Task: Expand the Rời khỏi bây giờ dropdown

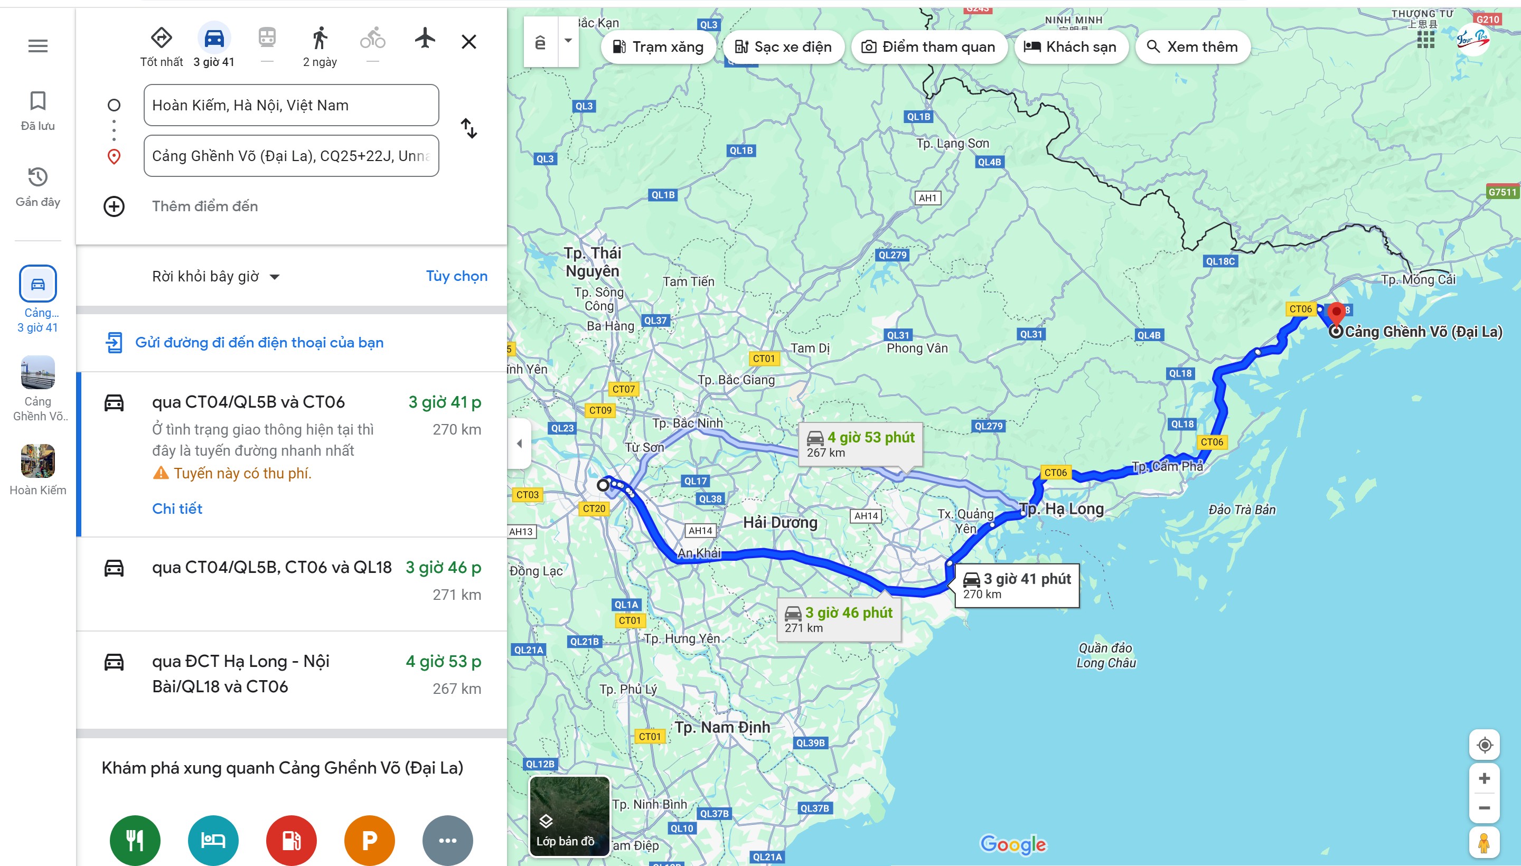Action: click(216, 277)
